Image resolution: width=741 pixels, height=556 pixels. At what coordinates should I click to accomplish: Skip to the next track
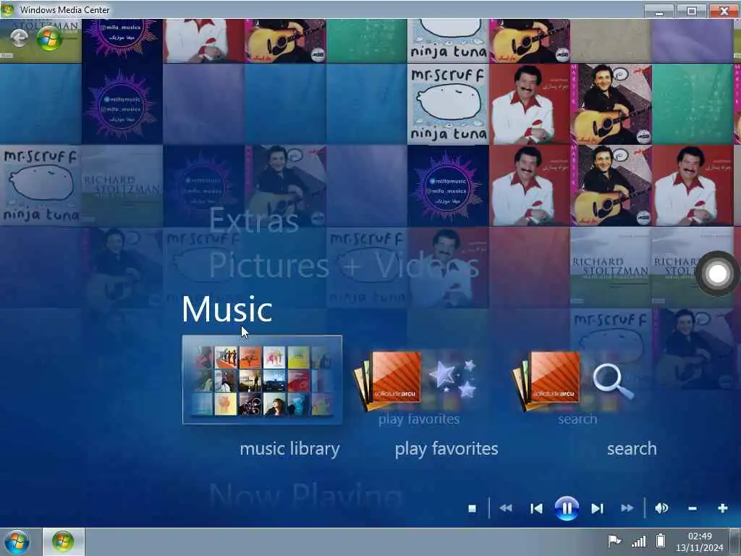(x=597, y=508)
